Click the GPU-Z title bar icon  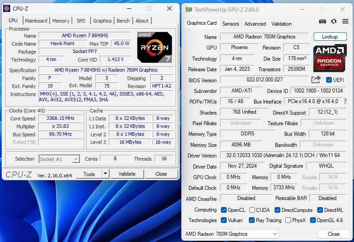tap(189, 9)
